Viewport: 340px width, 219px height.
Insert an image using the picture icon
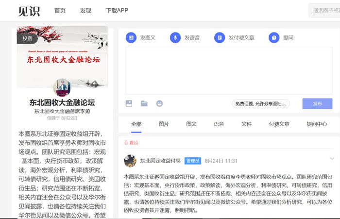point(129,103)
